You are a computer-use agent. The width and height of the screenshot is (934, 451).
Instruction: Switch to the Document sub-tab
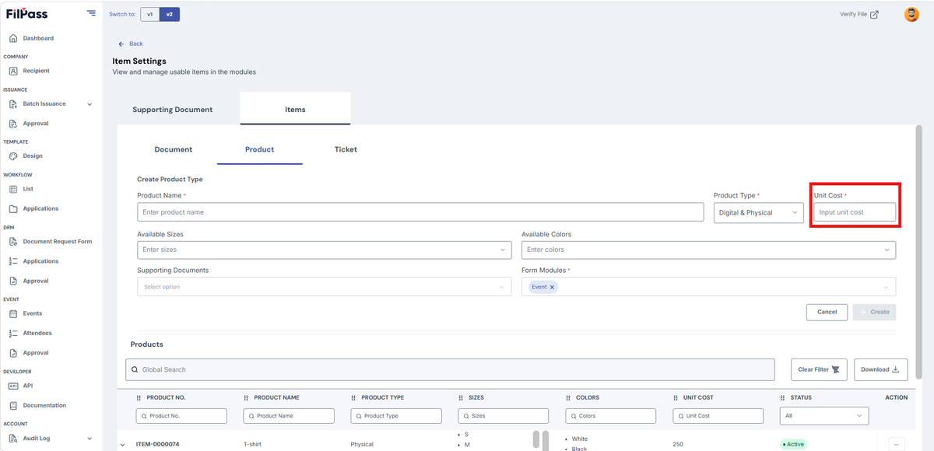174,149
